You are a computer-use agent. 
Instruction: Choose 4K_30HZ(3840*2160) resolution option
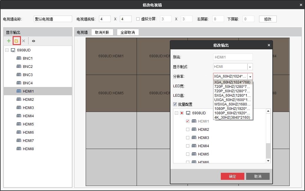pyautogui.click(x=232, y=118)
